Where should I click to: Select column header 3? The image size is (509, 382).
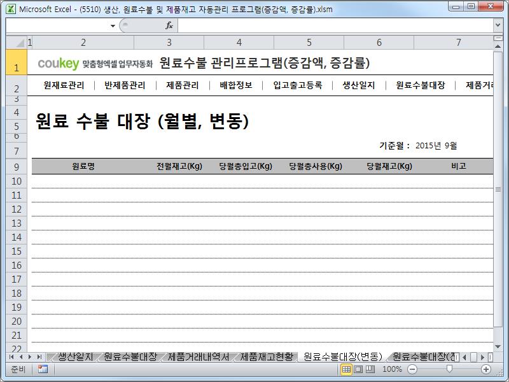(169, 43)
